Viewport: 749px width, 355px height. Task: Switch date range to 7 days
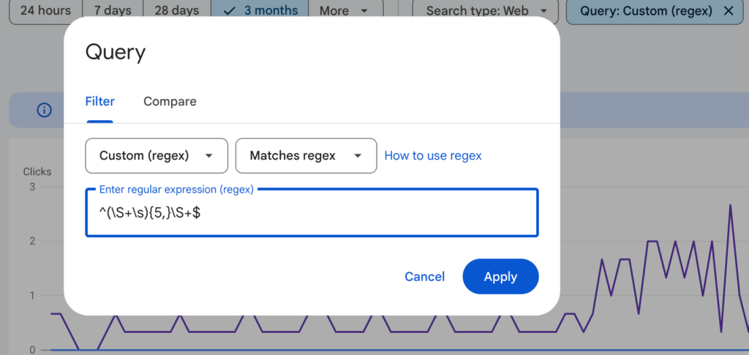[112, 11]
